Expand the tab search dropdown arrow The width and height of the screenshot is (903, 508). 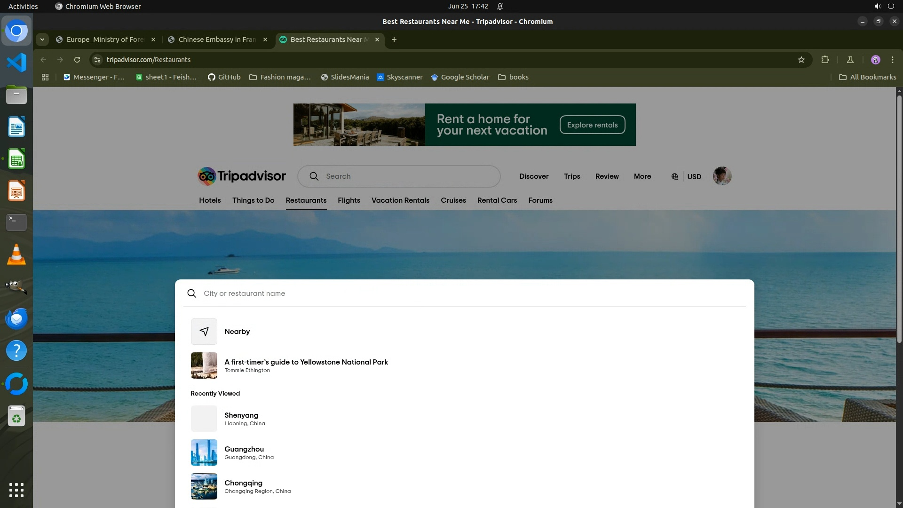click(42, 40)
